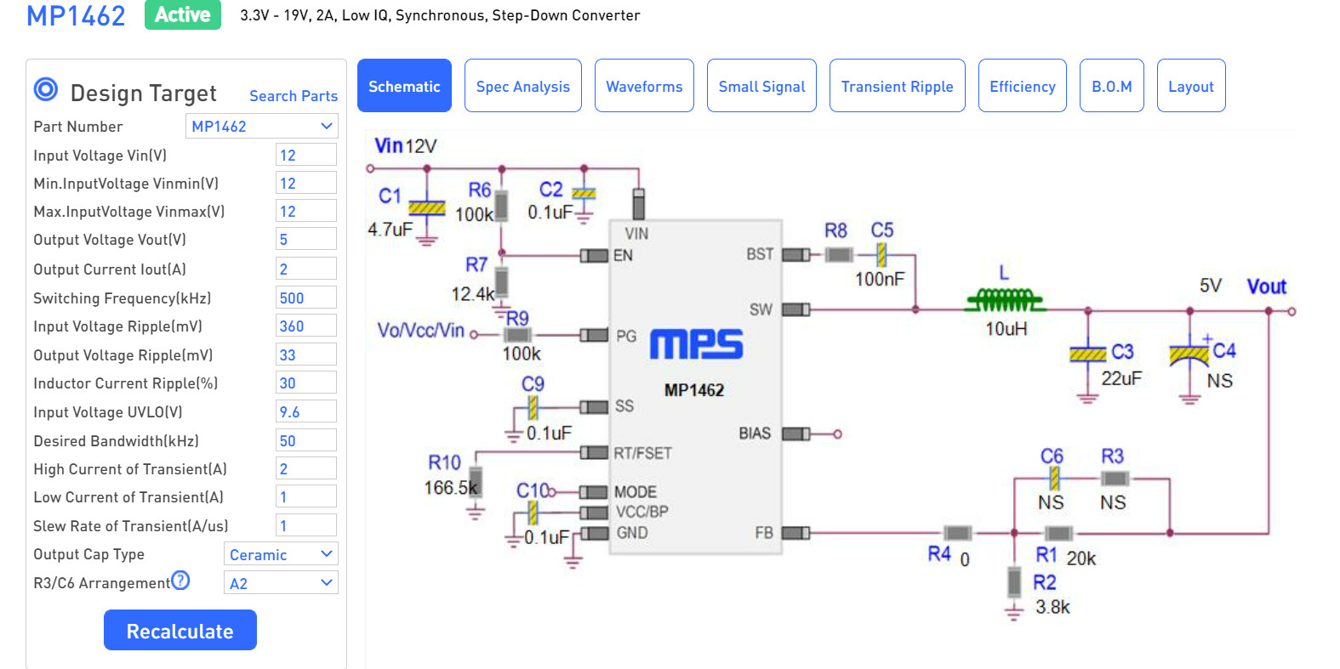The image size is (1340, 669).
Task: Click the Switching Frequency field
Action: (x=306, y=298)
